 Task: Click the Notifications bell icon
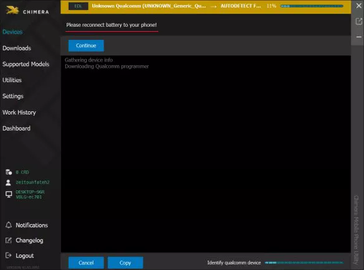[x=9, y=225]
